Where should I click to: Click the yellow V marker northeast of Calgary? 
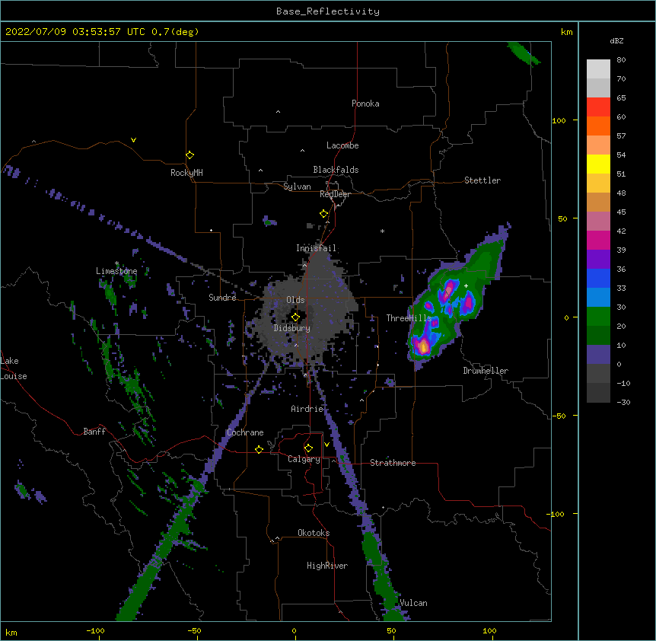coord(326,445)
